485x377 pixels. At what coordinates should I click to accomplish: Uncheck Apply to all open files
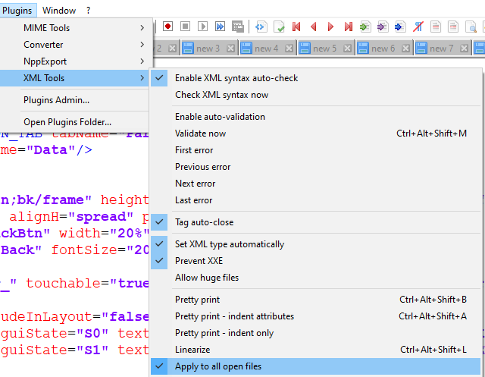218,366
